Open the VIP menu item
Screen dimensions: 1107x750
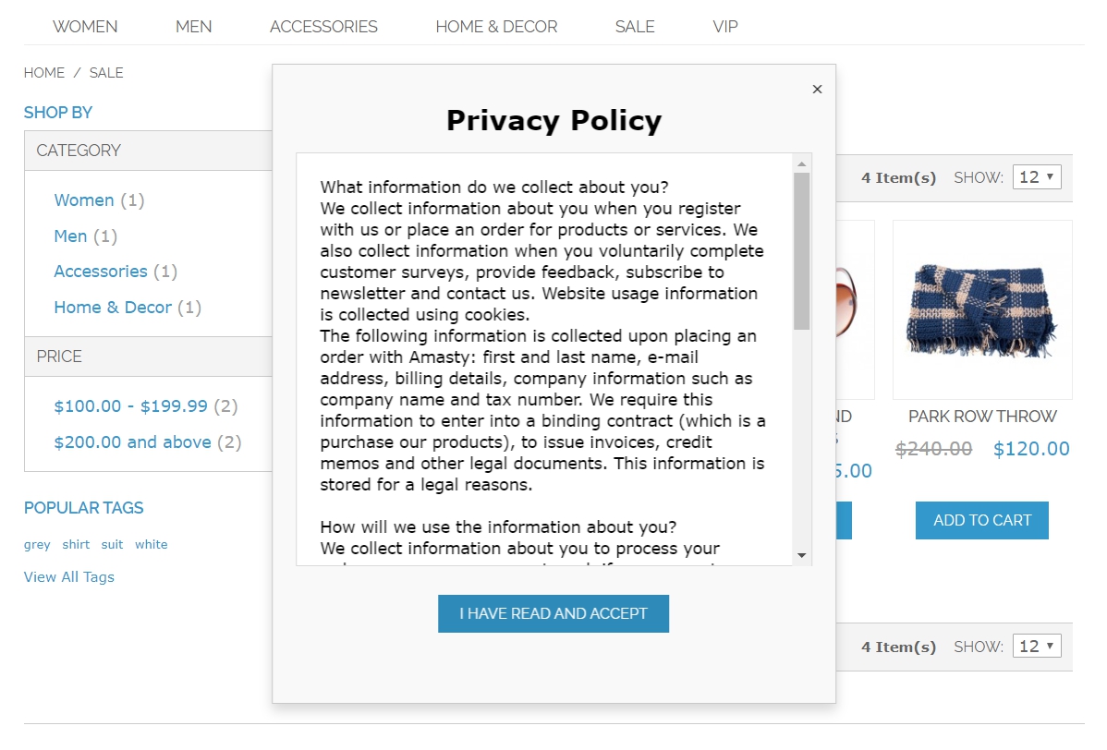[x=725, y=27]
